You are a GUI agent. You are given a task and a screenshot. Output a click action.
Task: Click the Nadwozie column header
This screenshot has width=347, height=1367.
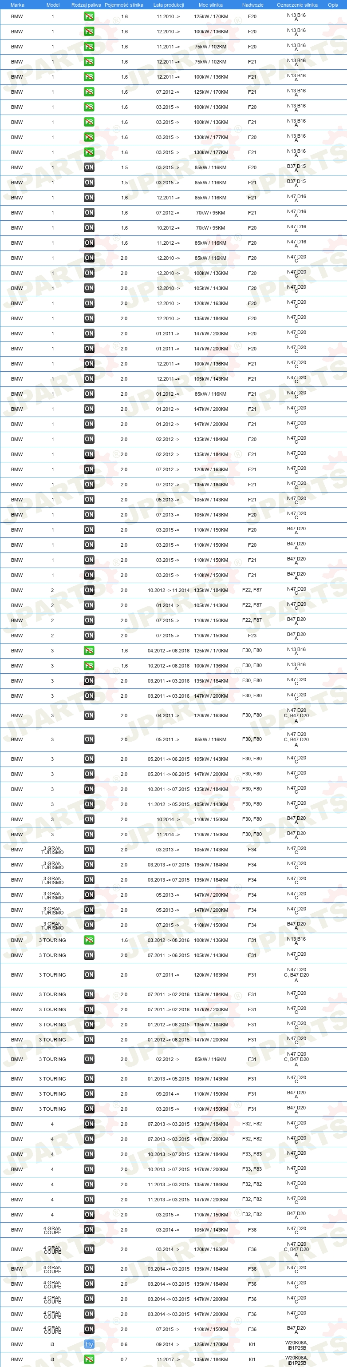pyautogui.click(x=252, y=5)
